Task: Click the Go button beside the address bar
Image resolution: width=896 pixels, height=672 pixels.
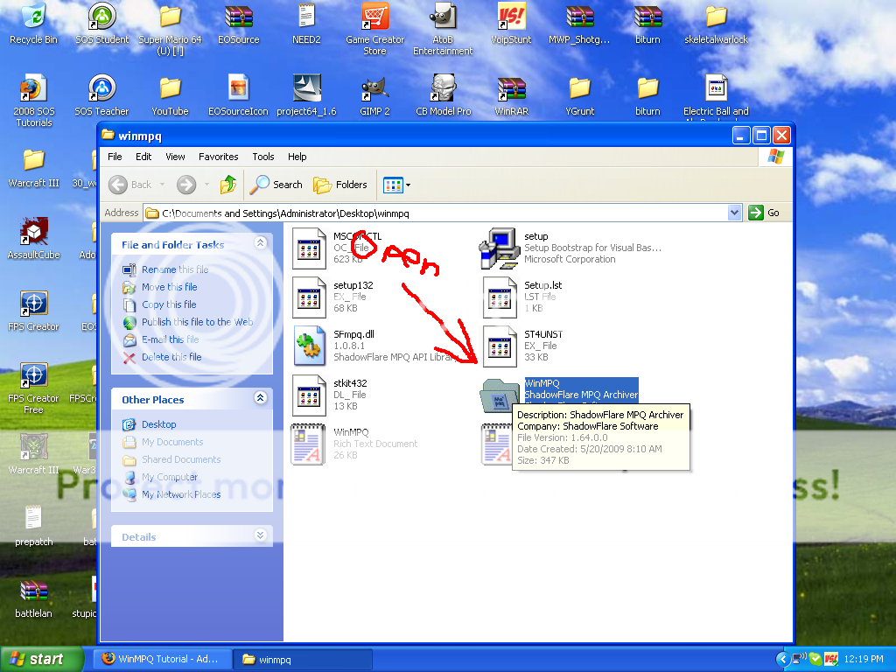Action: (764, 213)
